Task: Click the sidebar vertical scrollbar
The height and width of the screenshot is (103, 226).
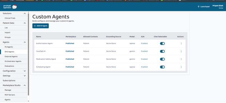Action: [28, 54]
